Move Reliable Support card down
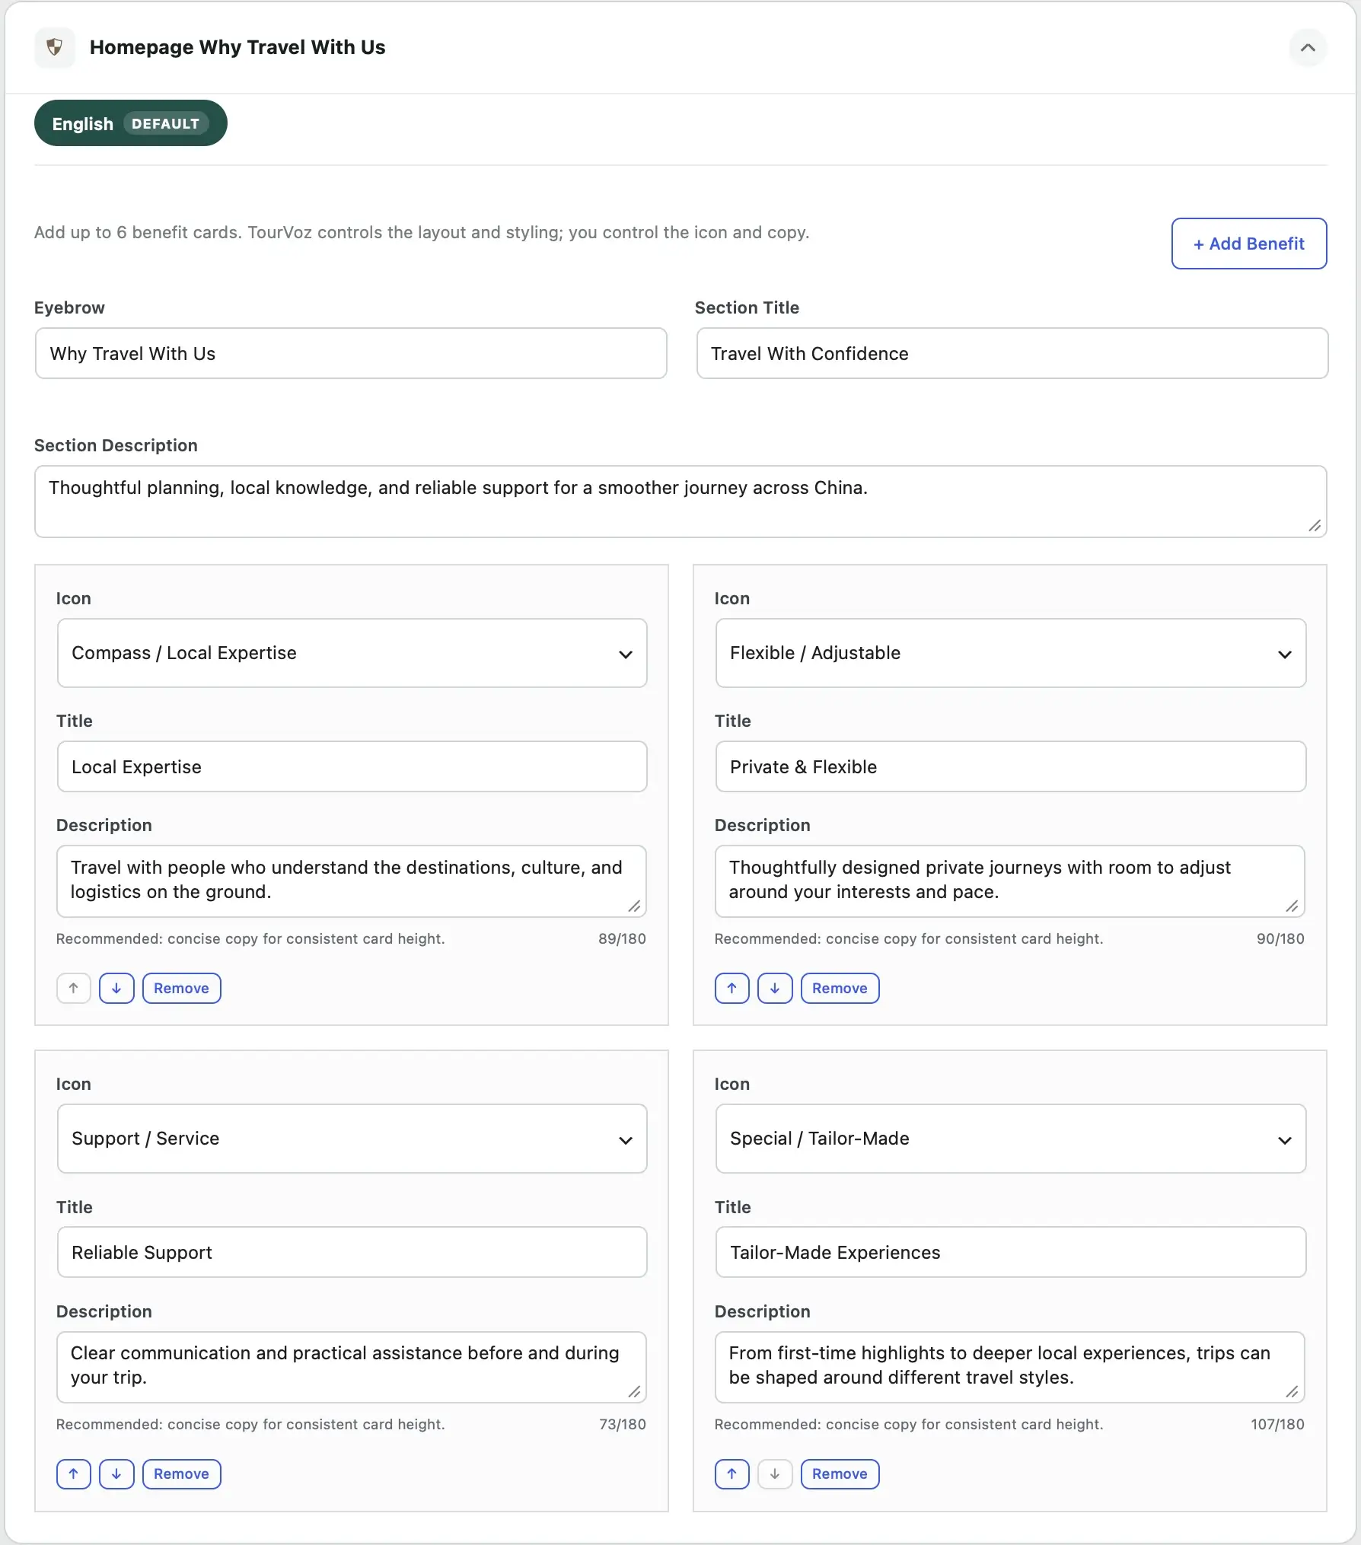This screenshot has height=1545, width=1361. point(116,1473)
